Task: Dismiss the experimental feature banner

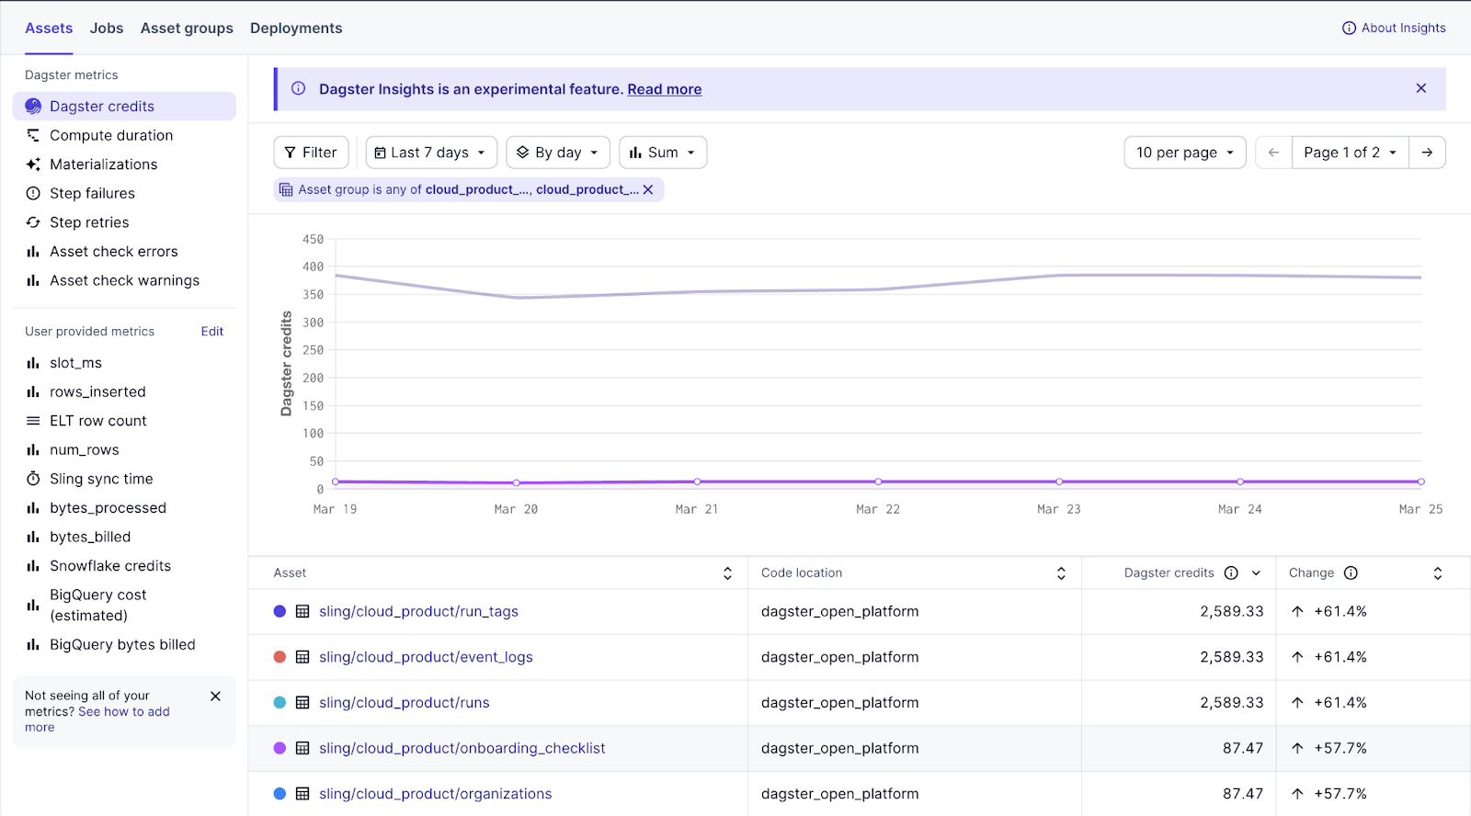Action: [x=1421, y=88]
